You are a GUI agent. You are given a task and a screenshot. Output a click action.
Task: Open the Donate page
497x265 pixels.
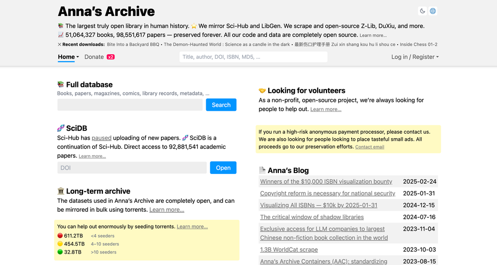point(94,57)
